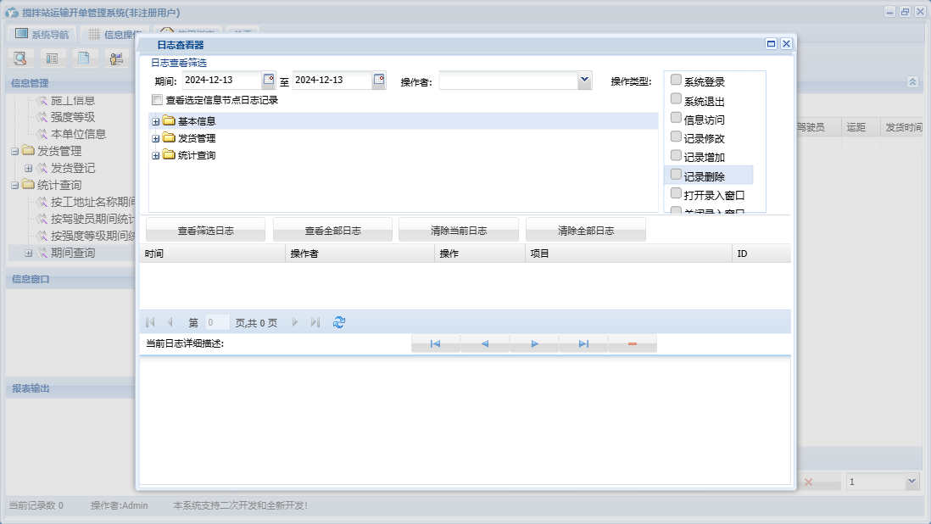Jump to first log detail record
This screenshot has height=524, width=931.
click(435, 343)
